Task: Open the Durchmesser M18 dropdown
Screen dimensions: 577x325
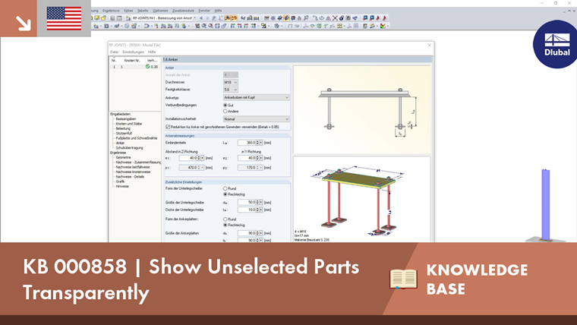Action: pos(231,82)
